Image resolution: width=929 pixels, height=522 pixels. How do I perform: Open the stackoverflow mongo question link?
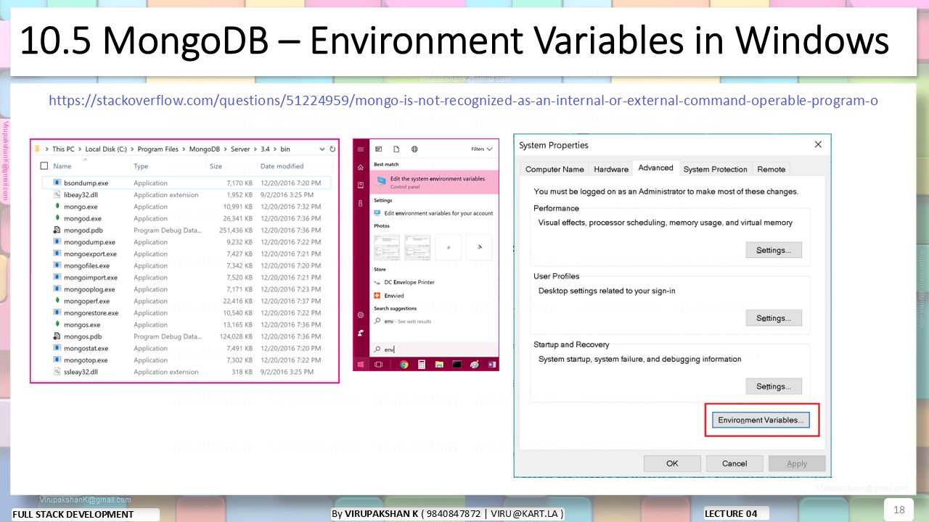pos(463,100)
